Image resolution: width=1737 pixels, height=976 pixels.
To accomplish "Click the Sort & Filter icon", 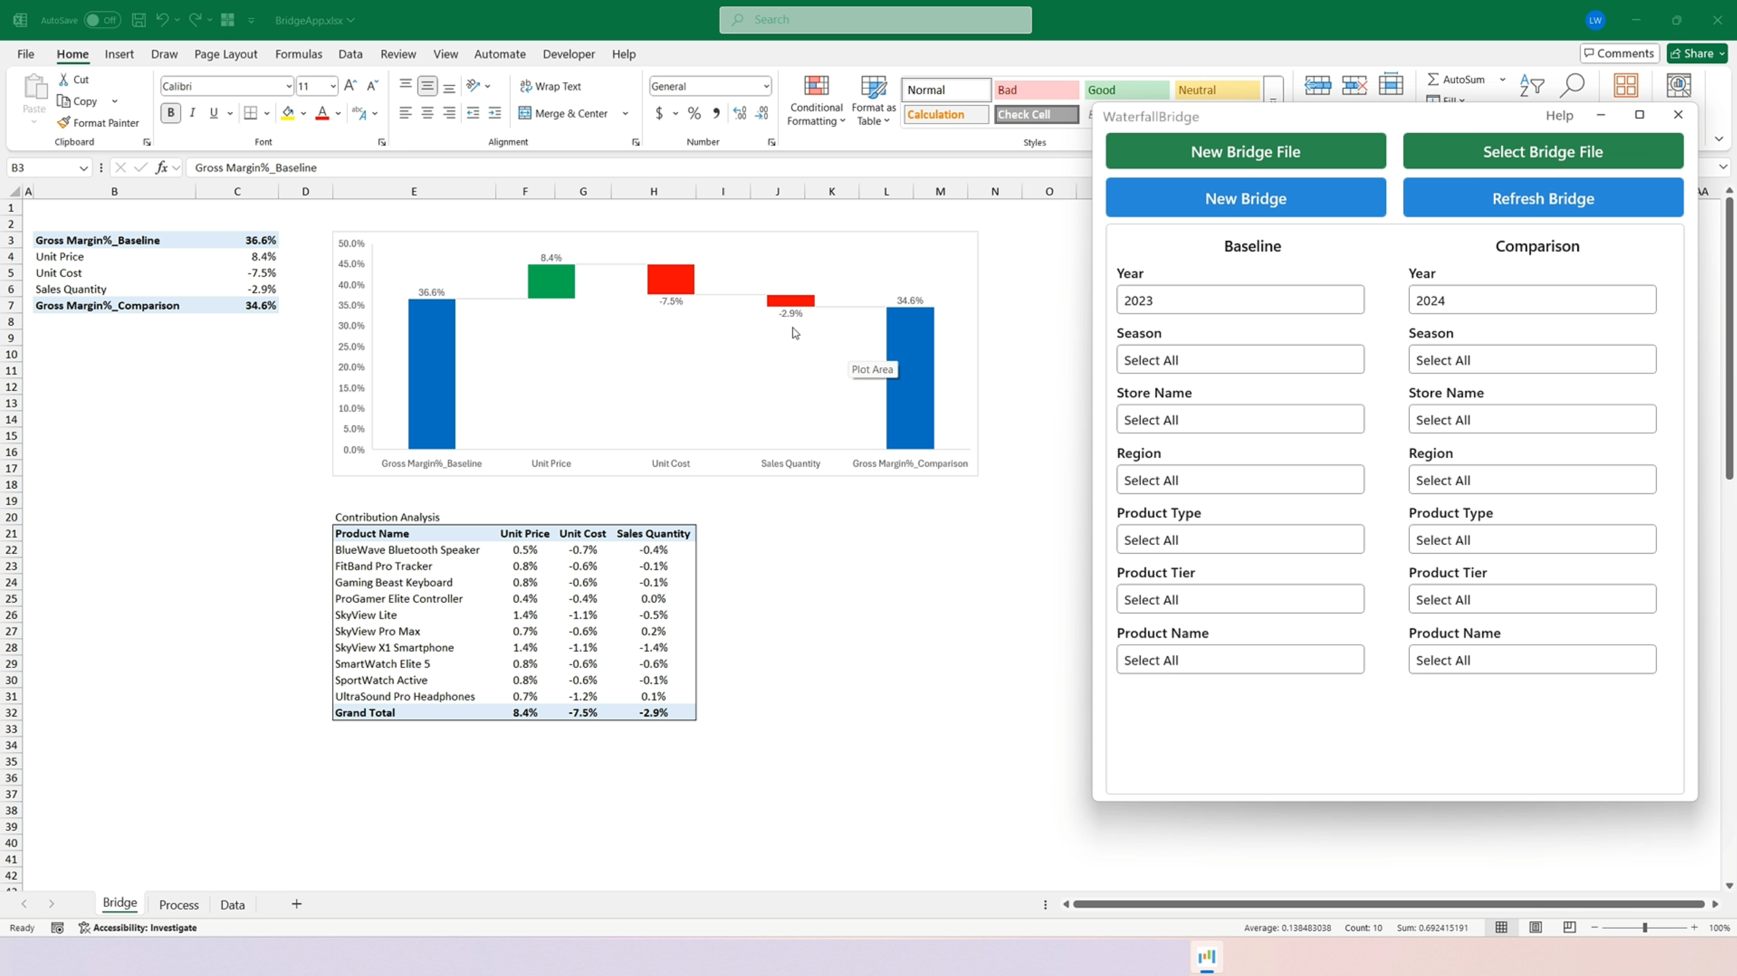I will click(x=1531, y=86).
